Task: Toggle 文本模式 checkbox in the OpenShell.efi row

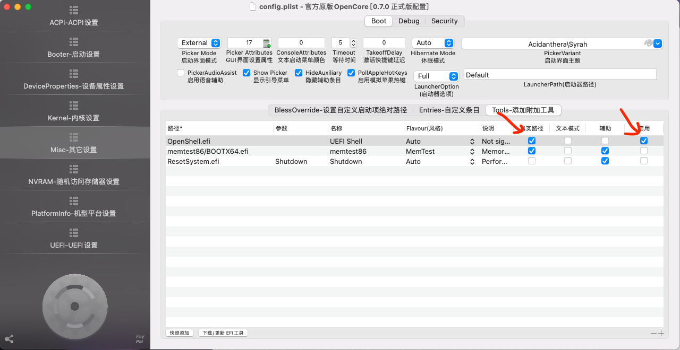Action: 568,141
